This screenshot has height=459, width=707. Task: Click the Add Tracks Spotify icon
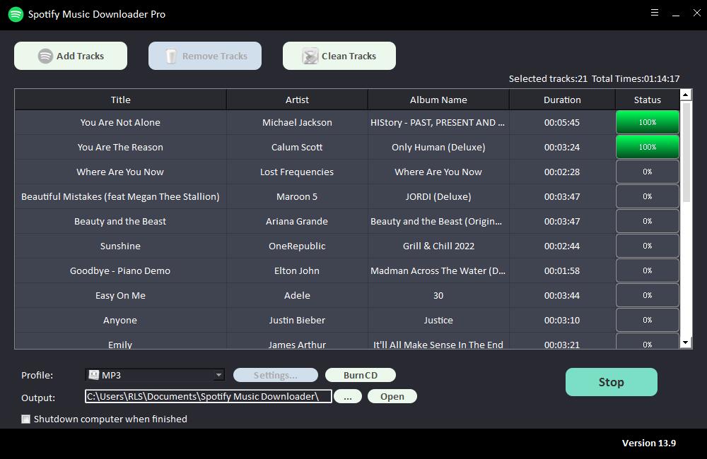point(45,56)
